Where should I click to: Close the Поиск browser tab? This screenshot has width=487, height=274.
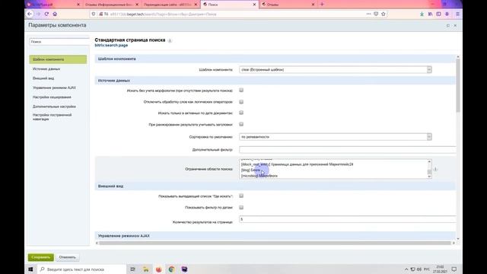coord(254,5)
